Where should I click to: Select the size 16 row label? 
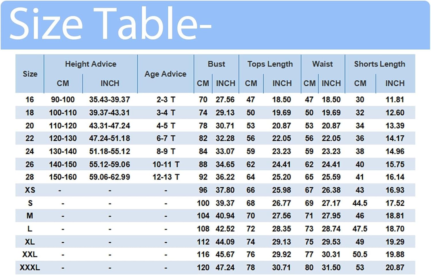[30, 100]
